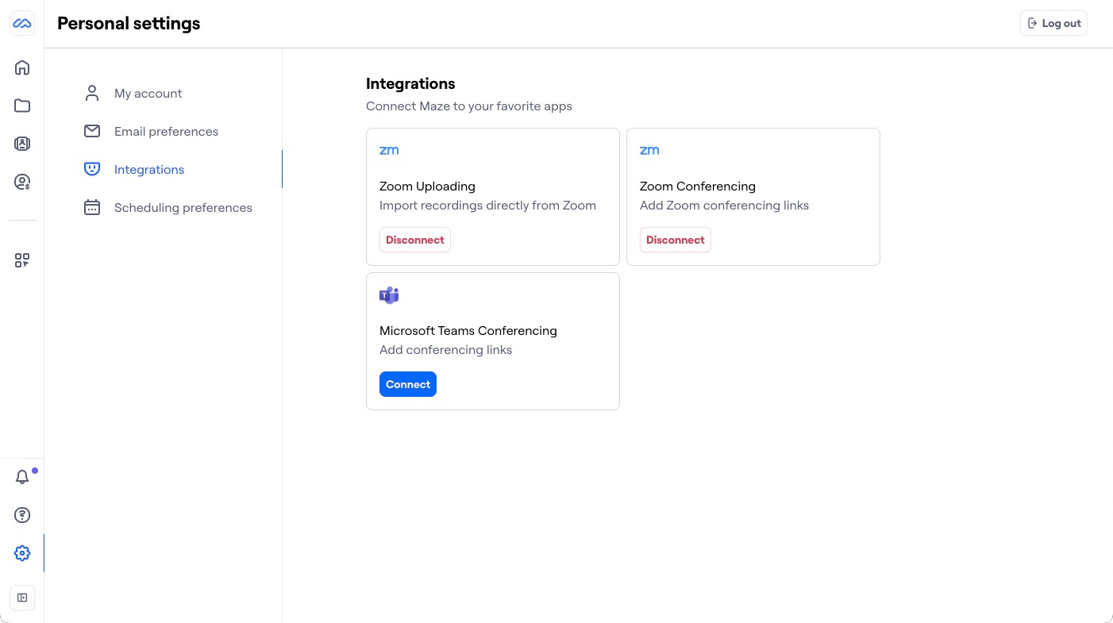The image size is (1113, 623).
Task: Open the templates grid icon in sidebar
Action: (x=22, y=260)
